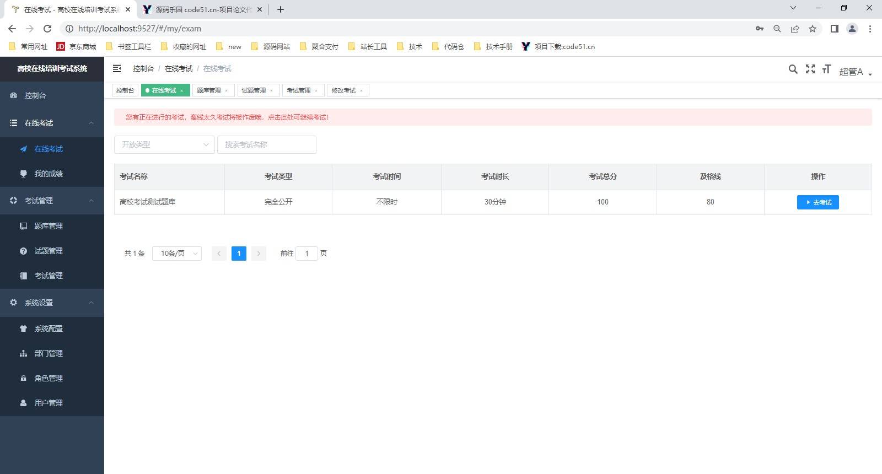Image resolution: width=882 pixels, height=474 pixels.
Task: Close the 题库管理 tag tab
Action: [226, 91]
